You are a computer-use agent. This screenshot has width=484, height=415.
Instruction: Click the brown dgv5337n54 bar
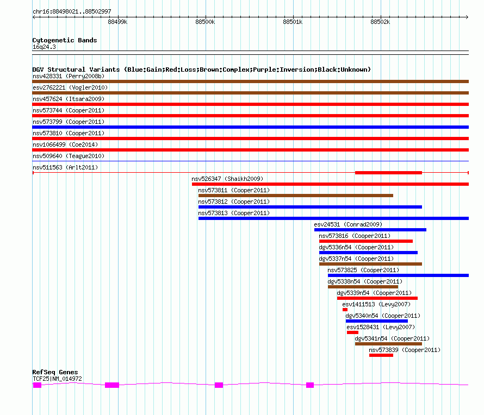(x=370, y=264)
